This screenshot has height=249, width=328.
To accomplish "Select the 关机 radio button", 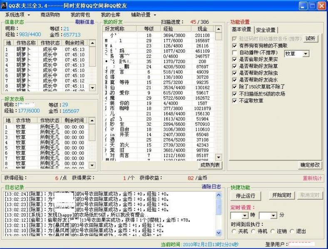I will click(234, 231).
